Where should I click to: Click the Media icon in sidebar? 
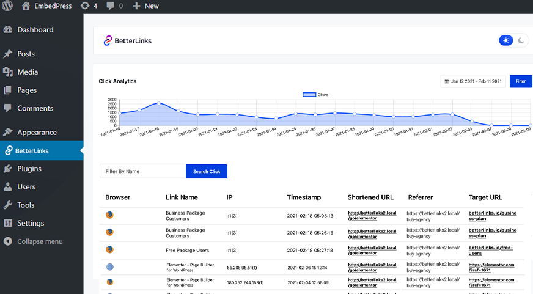tap(8, 72)
